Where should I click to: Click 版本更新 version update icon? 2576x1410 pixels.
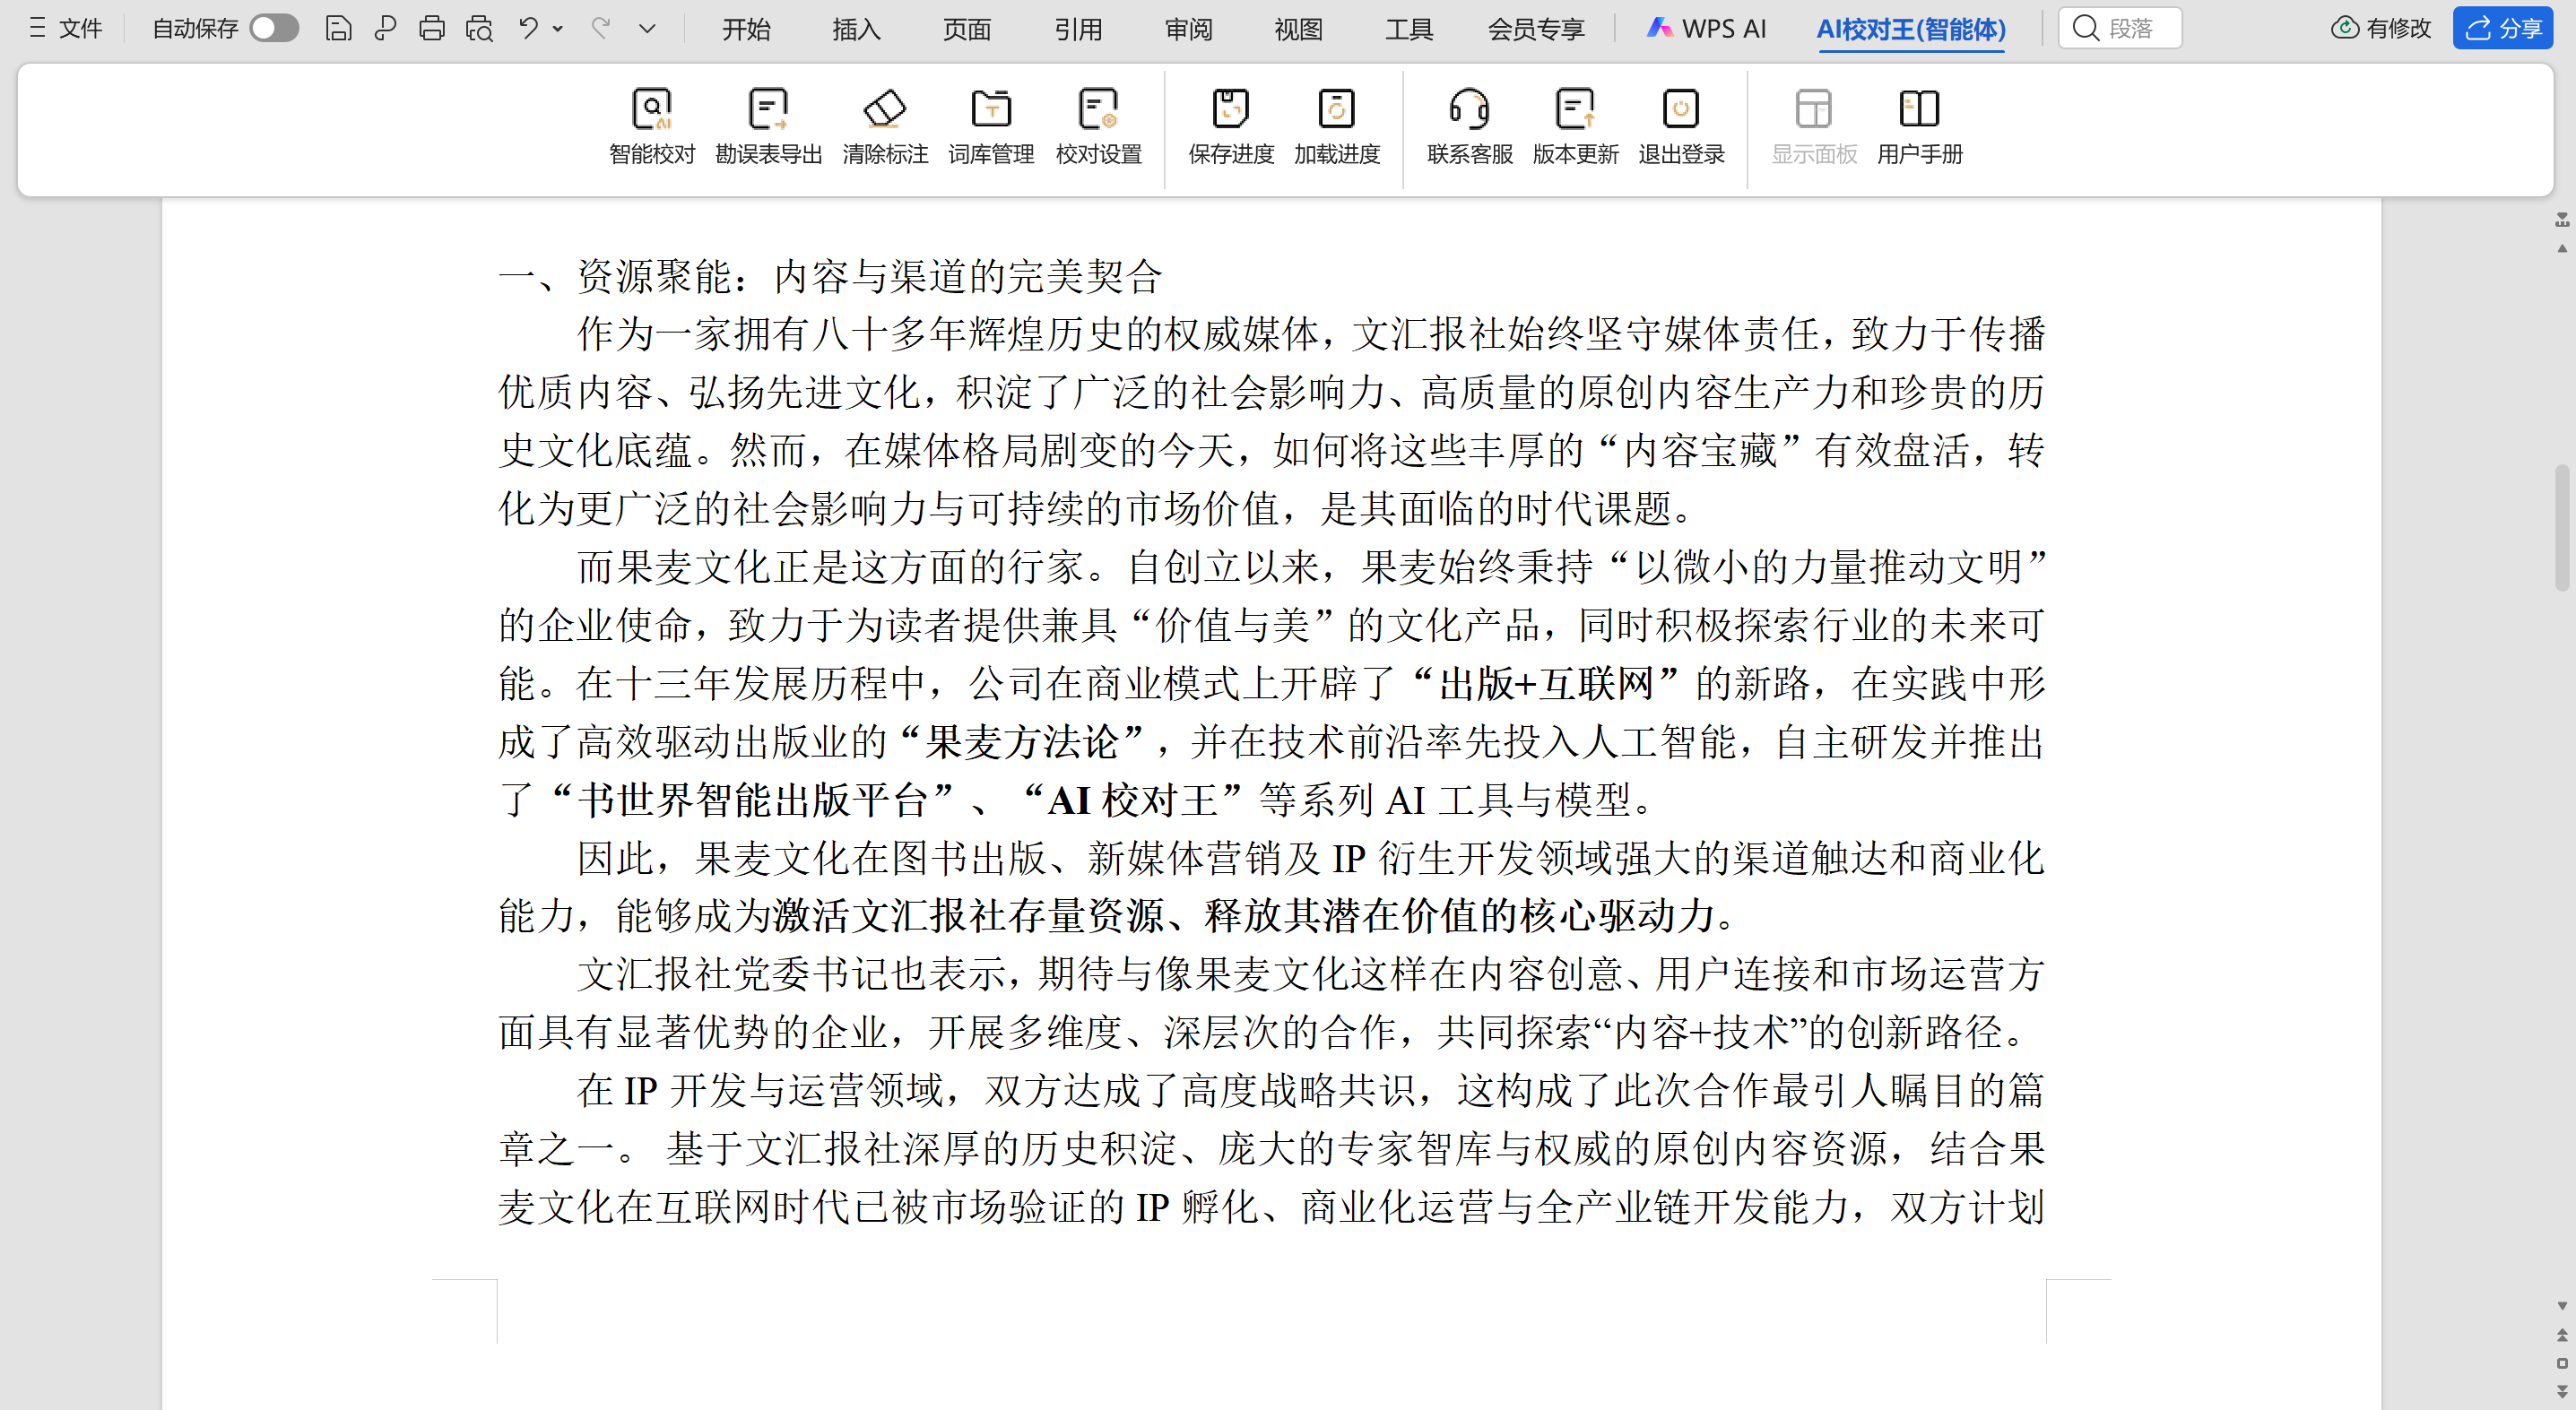pos(1575,109)
